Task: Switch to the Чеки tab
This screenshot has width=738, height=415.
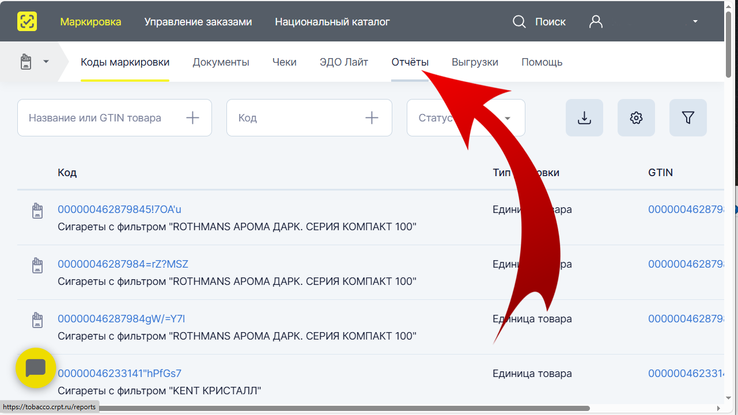Action: [x=285, y=62]
